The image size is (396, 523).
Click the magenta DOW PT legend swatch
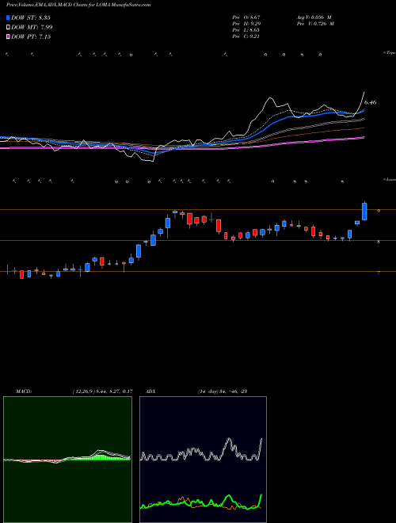coord(8,36)
